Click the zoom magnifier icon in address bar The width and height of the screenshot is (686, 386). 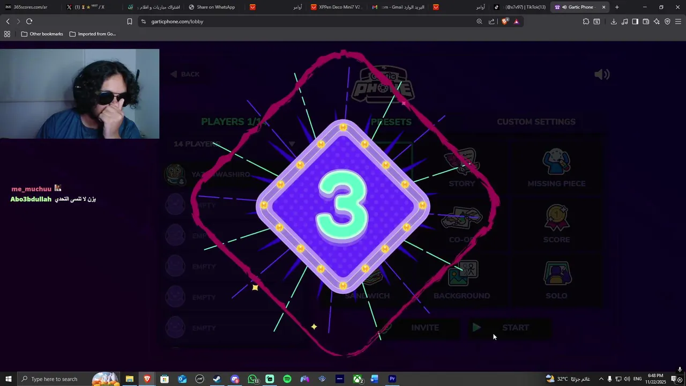[479, 21]
